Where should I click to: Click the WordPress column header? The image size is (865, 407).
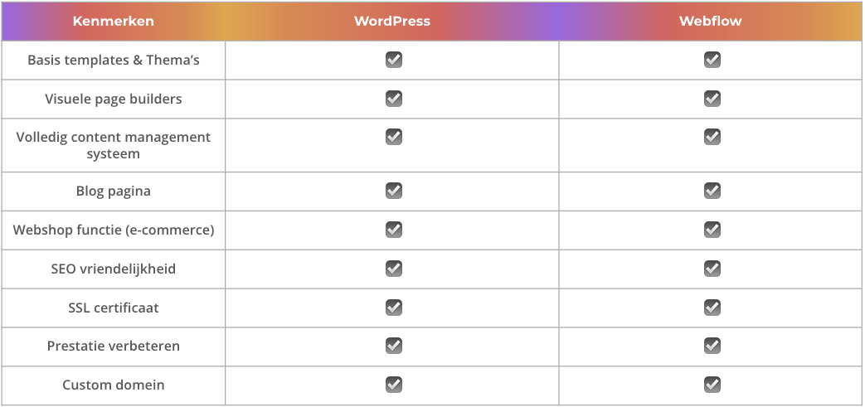click(x=392, y=21)
